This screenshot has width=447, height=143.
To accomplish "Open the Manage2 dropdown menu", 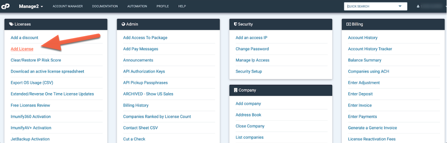I will pos(31,6).
